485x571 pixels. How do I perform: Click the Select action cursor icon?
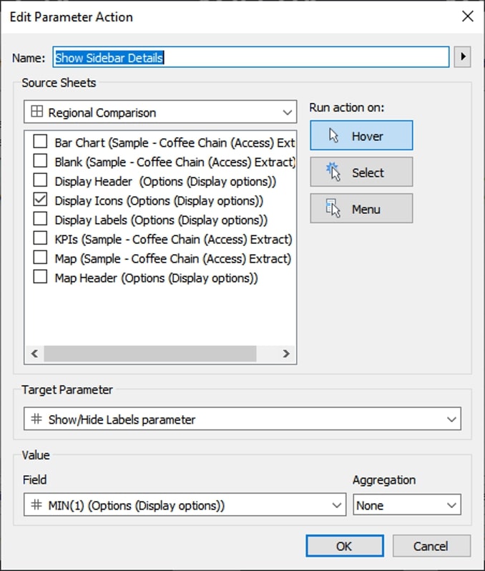[333, 172]
